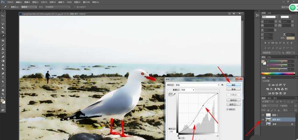This screenshot has width=298, height=140.
Task: Select the Crop tool
Action: [3, 32]
